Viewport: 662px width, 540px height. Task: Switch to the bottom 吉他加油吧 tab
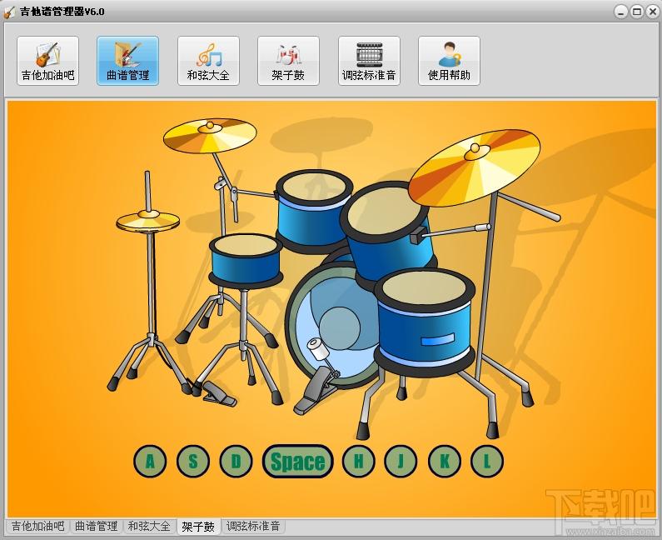pos(37,526)
